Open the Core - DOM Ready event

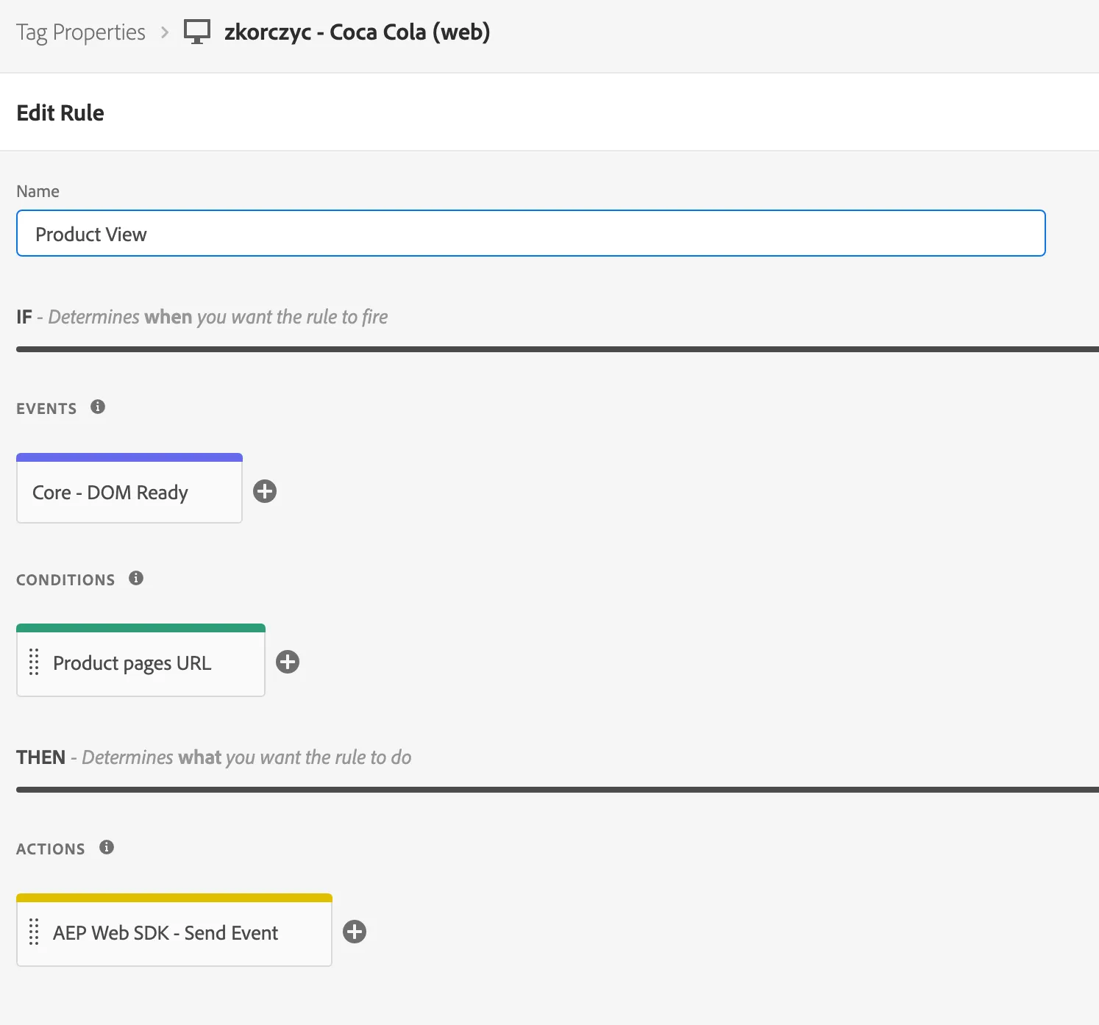point(129,488)
